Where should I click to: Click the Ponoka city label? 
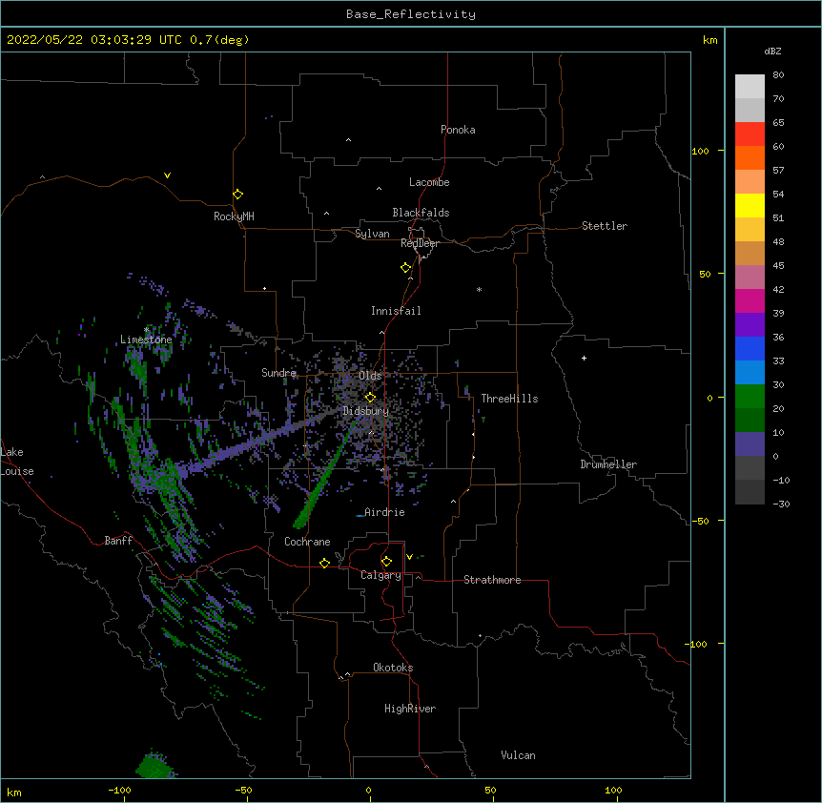[x=458, y=130]
